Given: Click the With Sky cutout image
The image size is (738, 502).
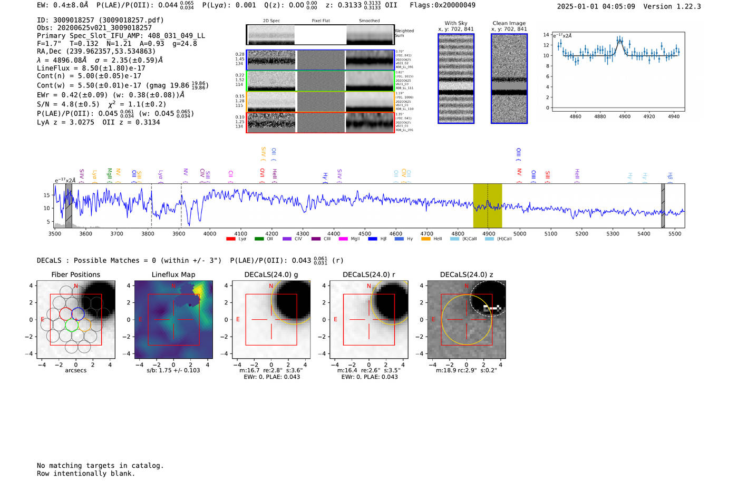Looking at the screenshot, I should tap(456, 78).
